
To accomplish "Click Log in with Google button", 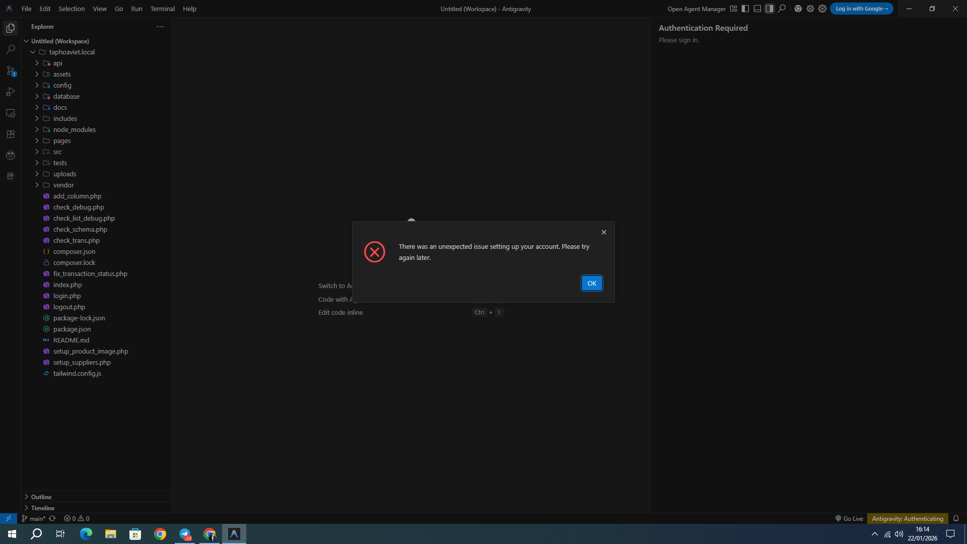I will pos(862,9).
